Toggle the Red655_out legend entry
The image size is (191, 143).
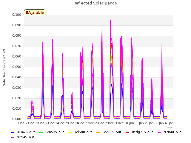click(x=109, y=132)
